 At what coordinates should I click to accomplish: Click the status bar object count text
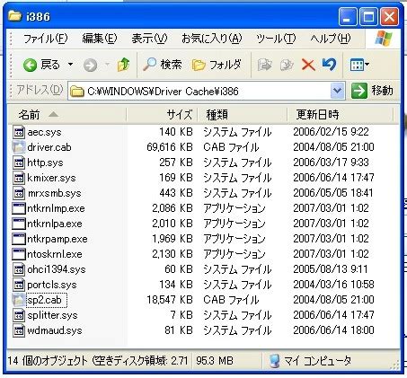pyautogui.click(x=97, y=361)
